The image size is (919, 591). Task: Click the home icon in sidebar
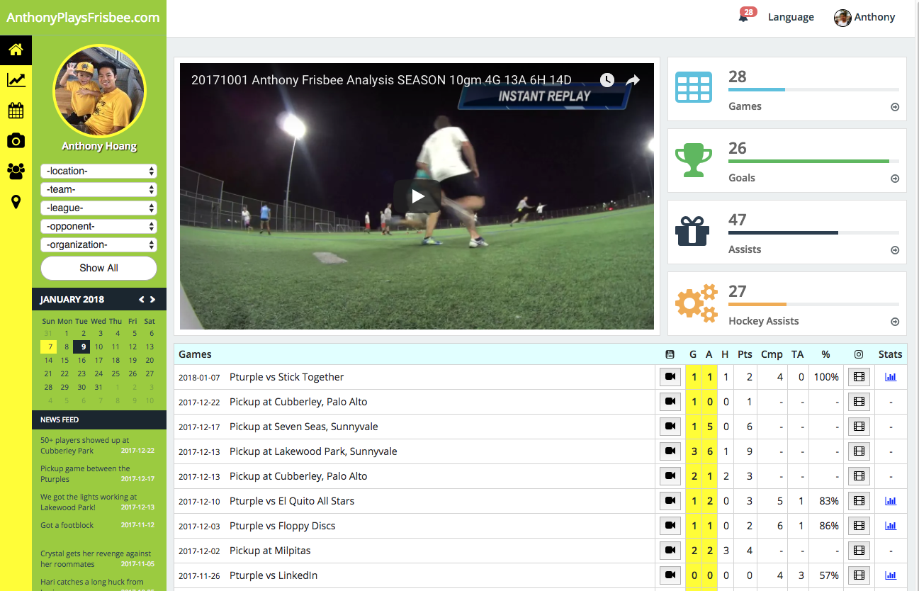[16, 50]
